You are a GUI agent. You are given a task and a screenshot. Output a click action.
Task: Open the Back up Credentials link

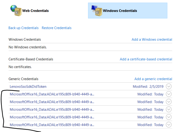[x=23, y=28]
